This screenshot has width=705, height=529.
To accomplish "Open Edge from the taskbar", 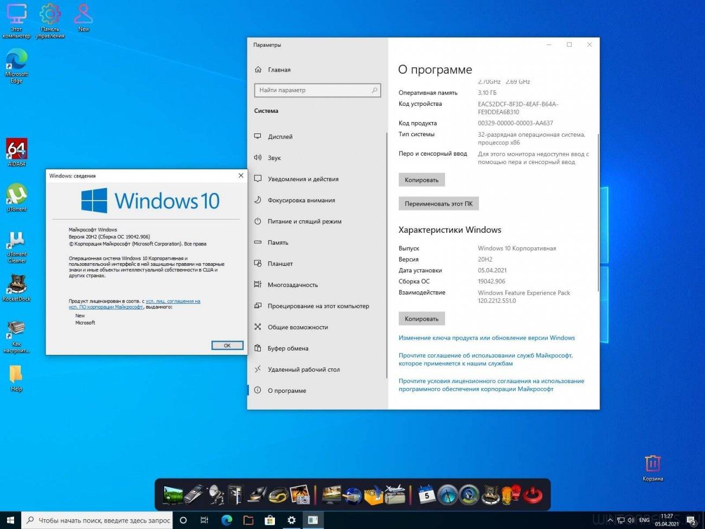I will click(227, 520).
